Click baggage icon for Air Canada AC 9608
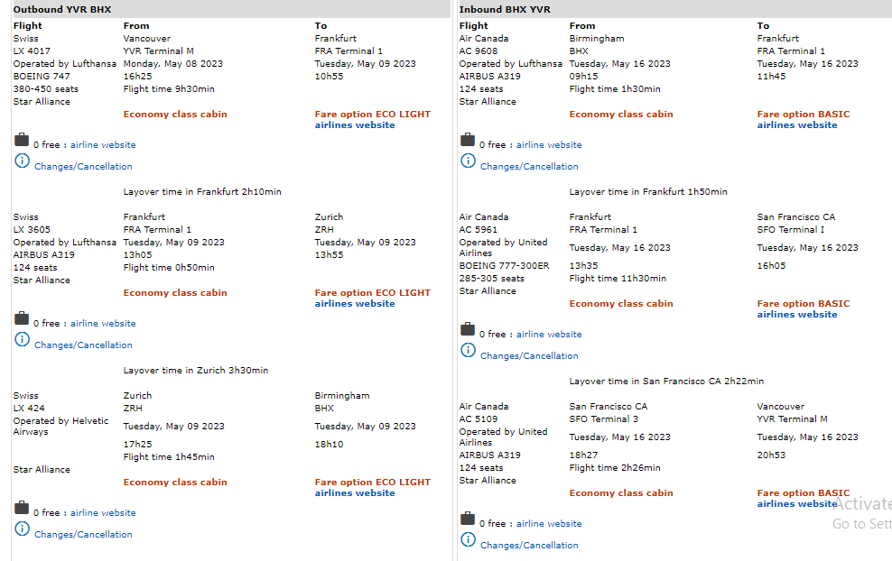This screenshot has width=892, height=561. click(468, 140)
